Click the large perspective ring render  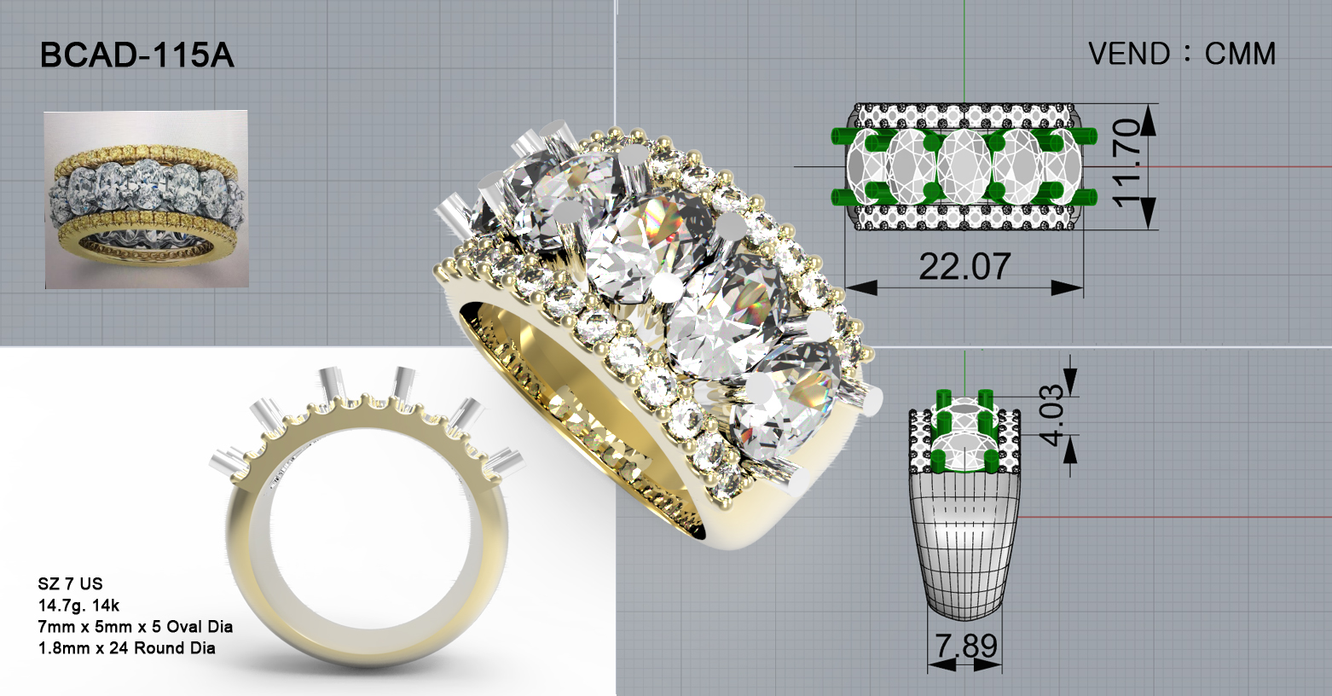pos(659,334)
